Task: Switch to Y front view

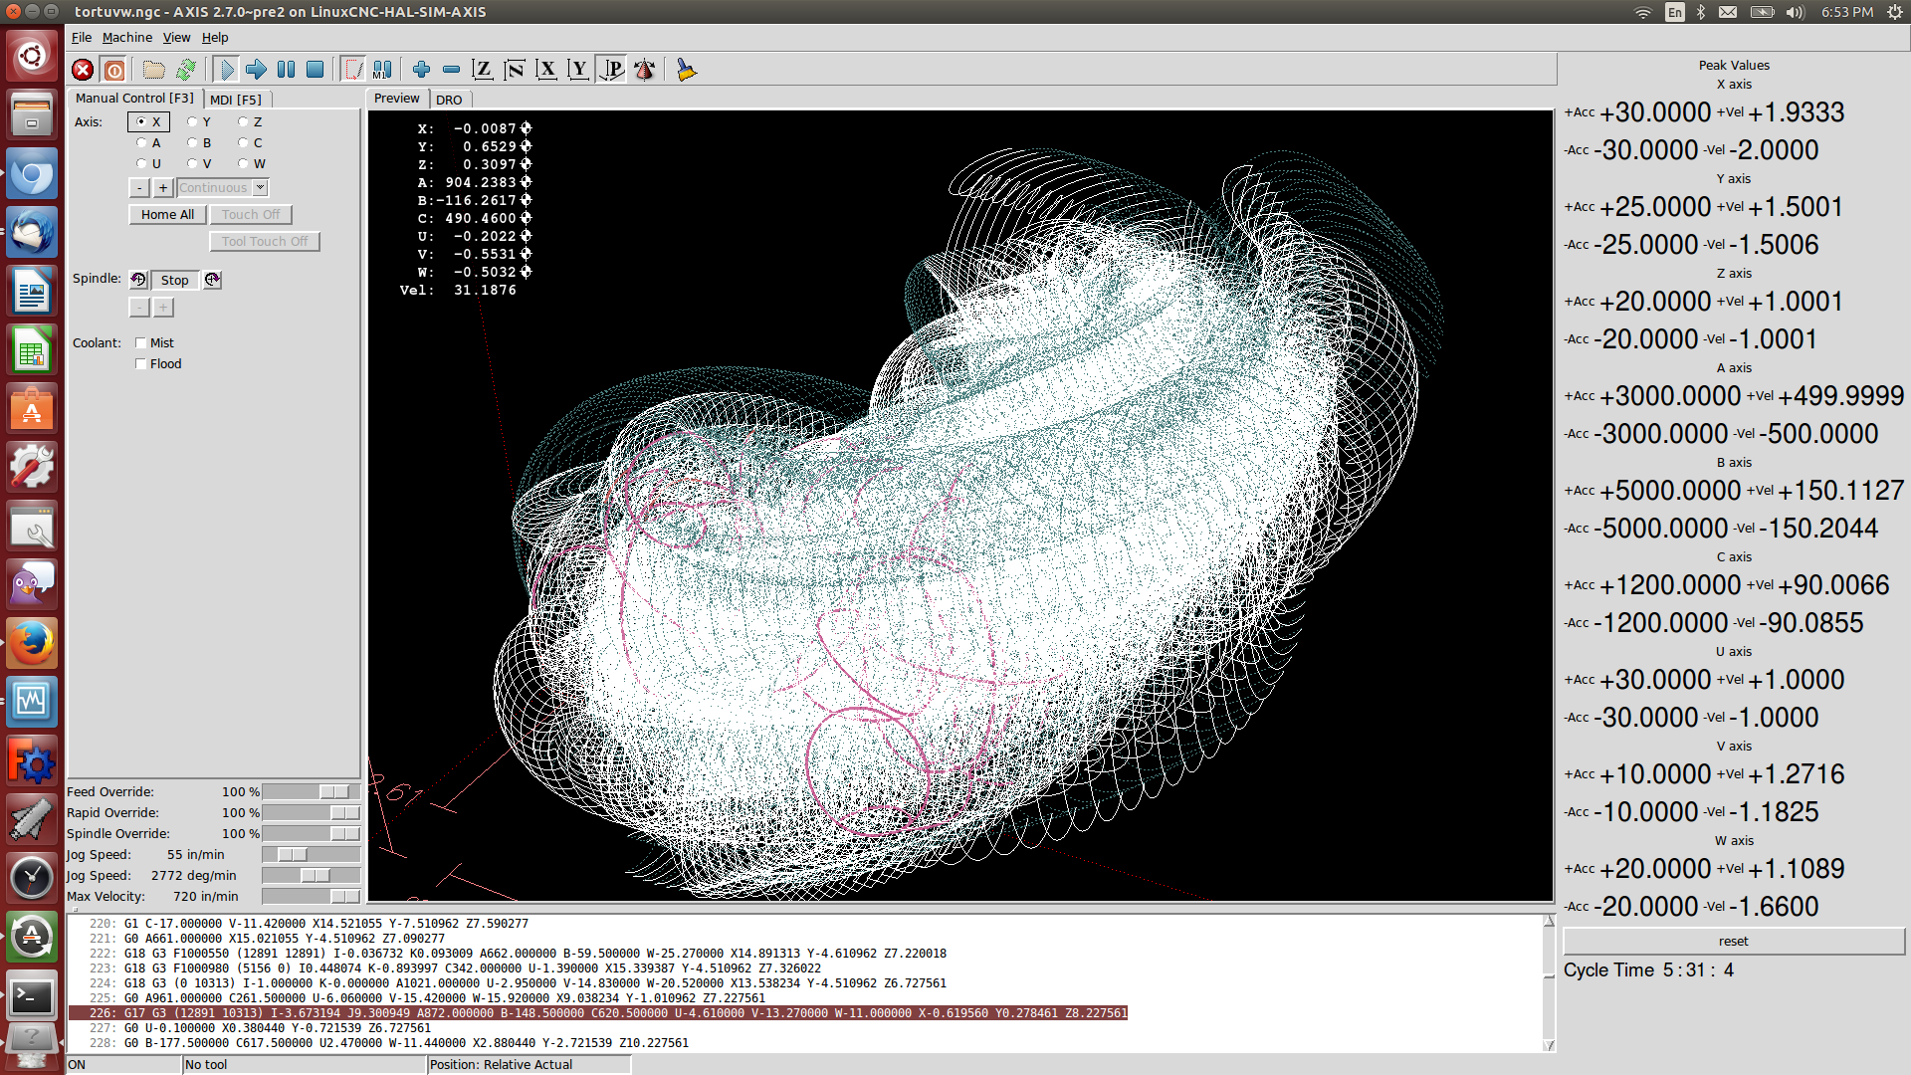Action: tap(578, 70)
